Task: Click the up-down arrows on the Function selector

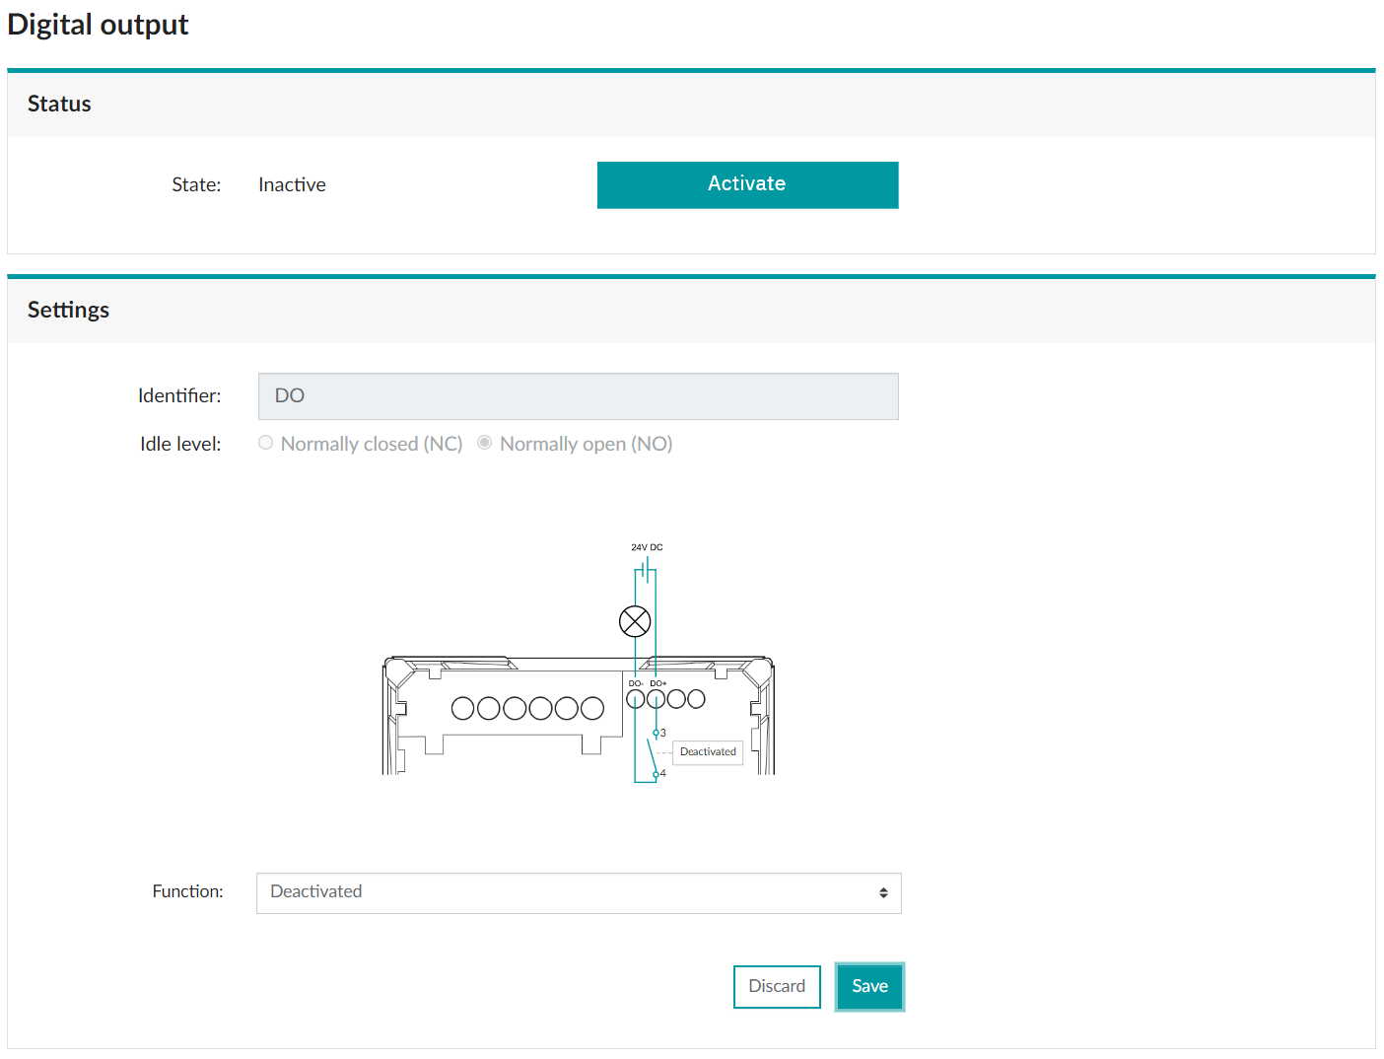Action: [x=883, y=892]
